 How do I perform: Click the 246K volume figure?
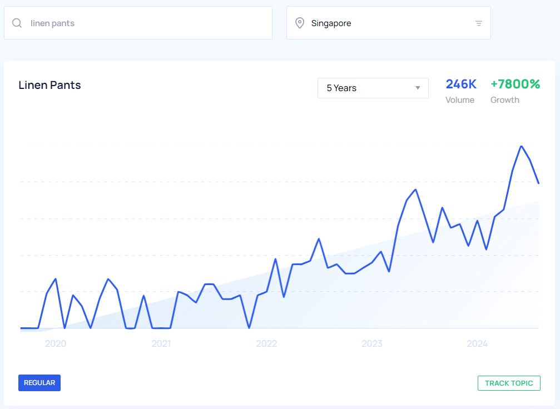pos(461,84)
